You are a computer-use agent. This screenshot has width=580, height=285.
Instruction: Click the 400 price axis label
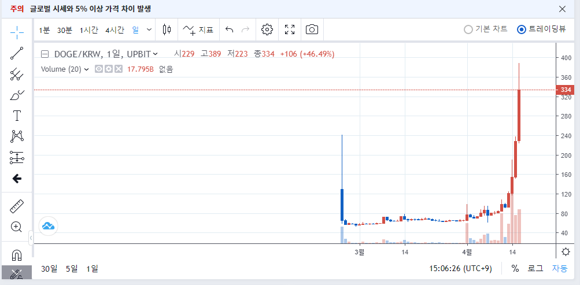coord(566,58)
